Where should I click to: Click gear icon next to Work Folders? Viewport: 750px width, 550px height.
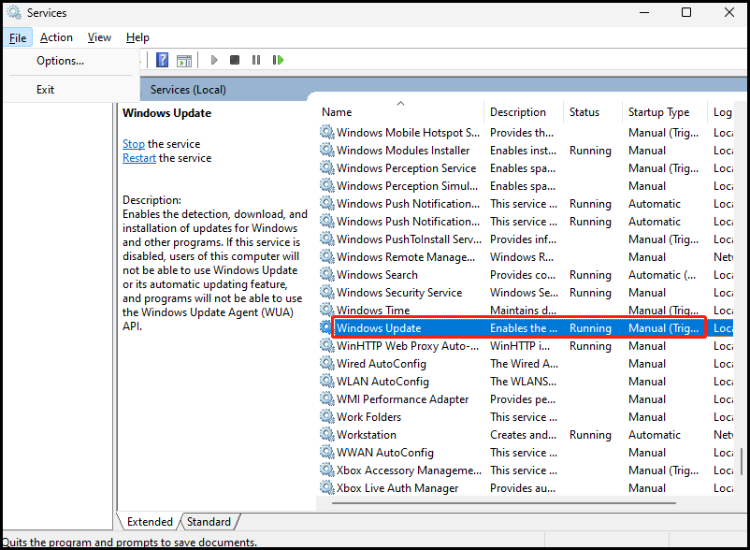click(327, 416)
